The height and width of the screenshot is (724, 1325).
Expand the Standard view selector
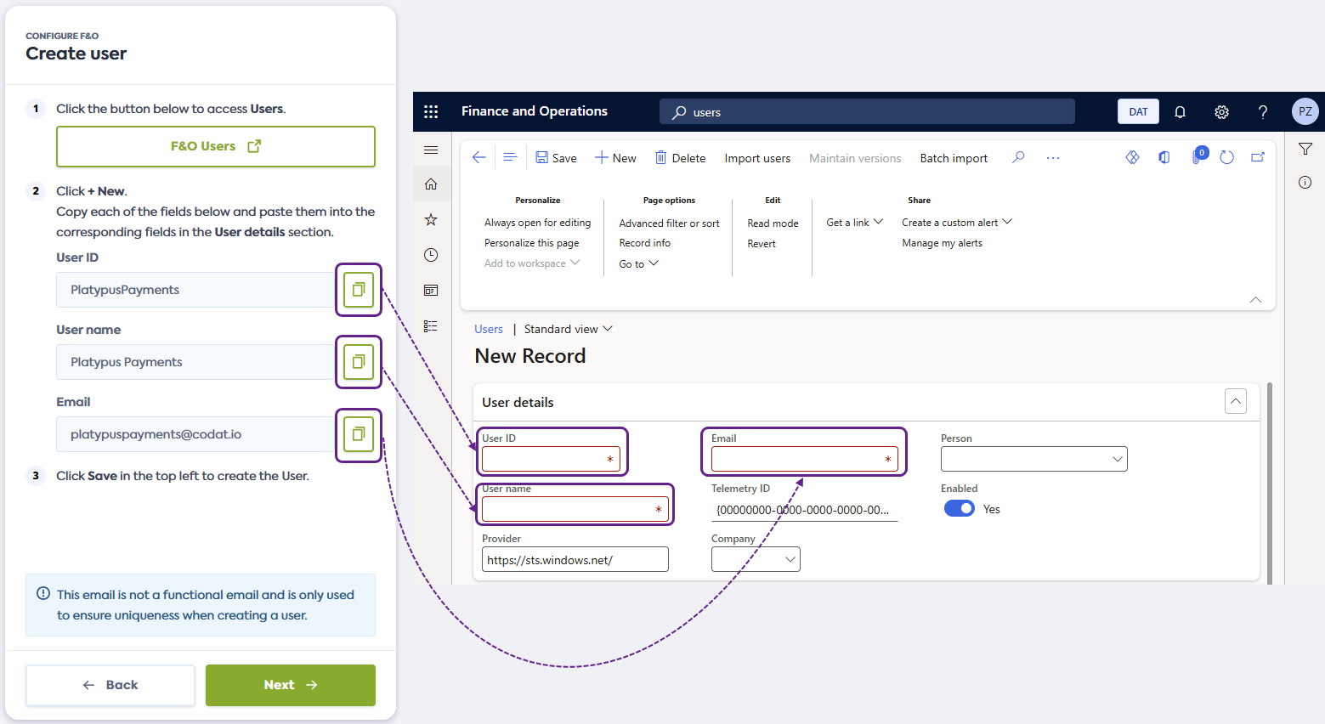coord(568,329)
